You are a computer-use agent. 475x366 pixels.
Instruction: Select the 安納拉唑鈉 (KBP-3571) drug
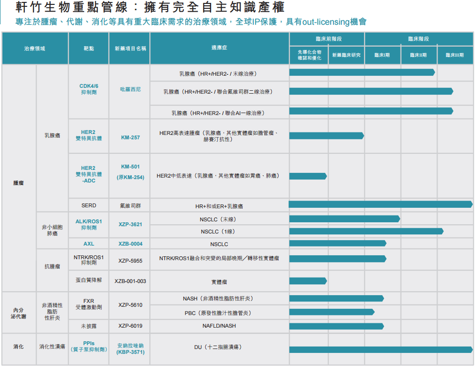pyautogui.click(x=130, y=349)
